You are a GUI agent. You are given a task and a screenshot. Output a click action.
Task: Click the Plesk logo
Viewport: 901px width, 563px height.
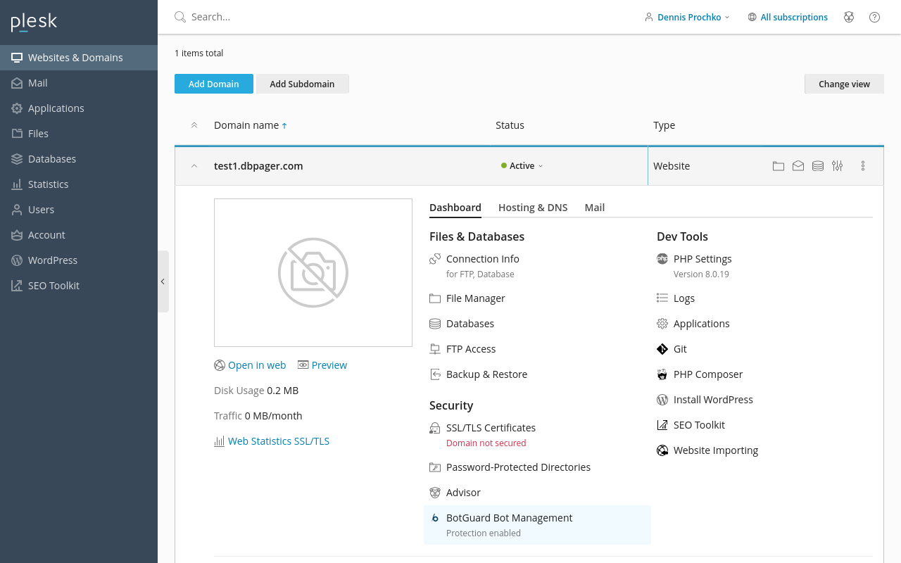(34, 22)
